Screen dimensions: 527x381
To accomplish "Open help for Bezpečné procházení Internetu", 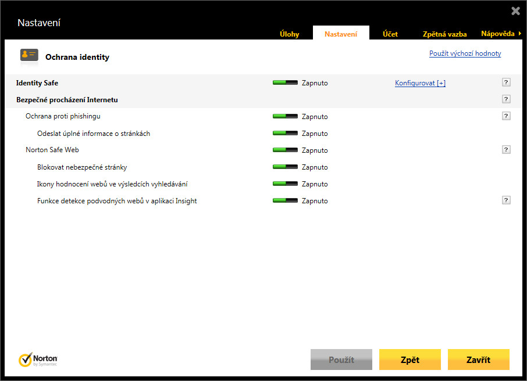I will 506,99.
